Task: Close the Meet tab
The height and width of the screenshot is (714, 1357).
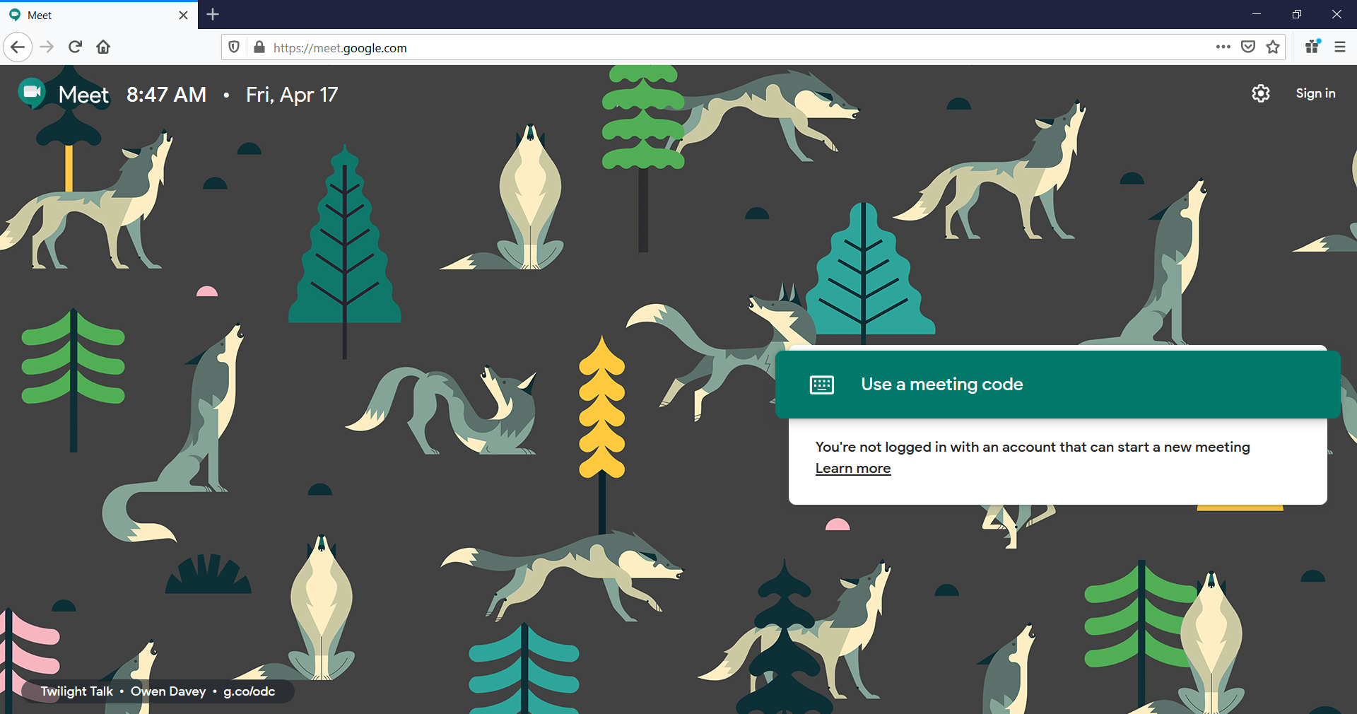Action: pos(183,15)
